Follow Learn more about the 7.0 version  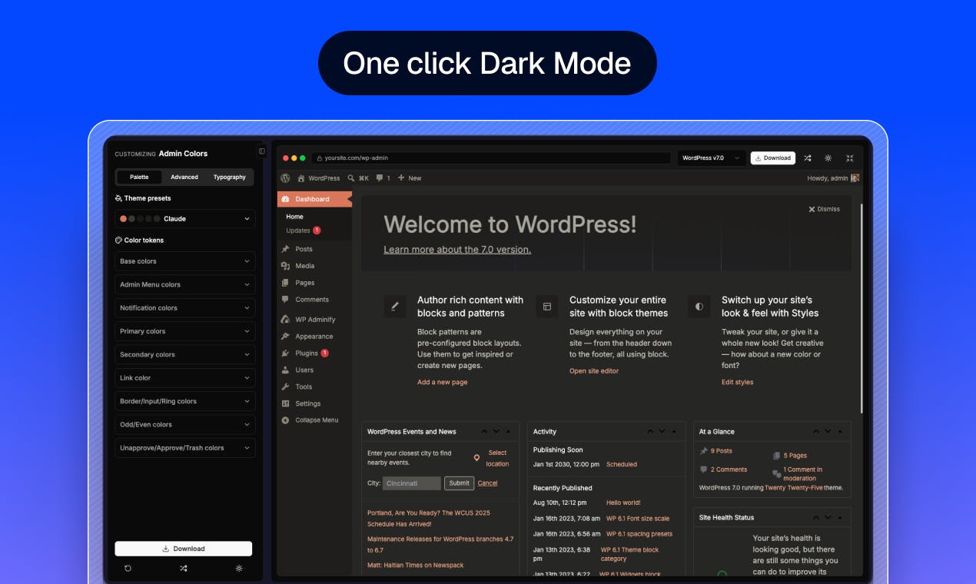click(457, 249)
